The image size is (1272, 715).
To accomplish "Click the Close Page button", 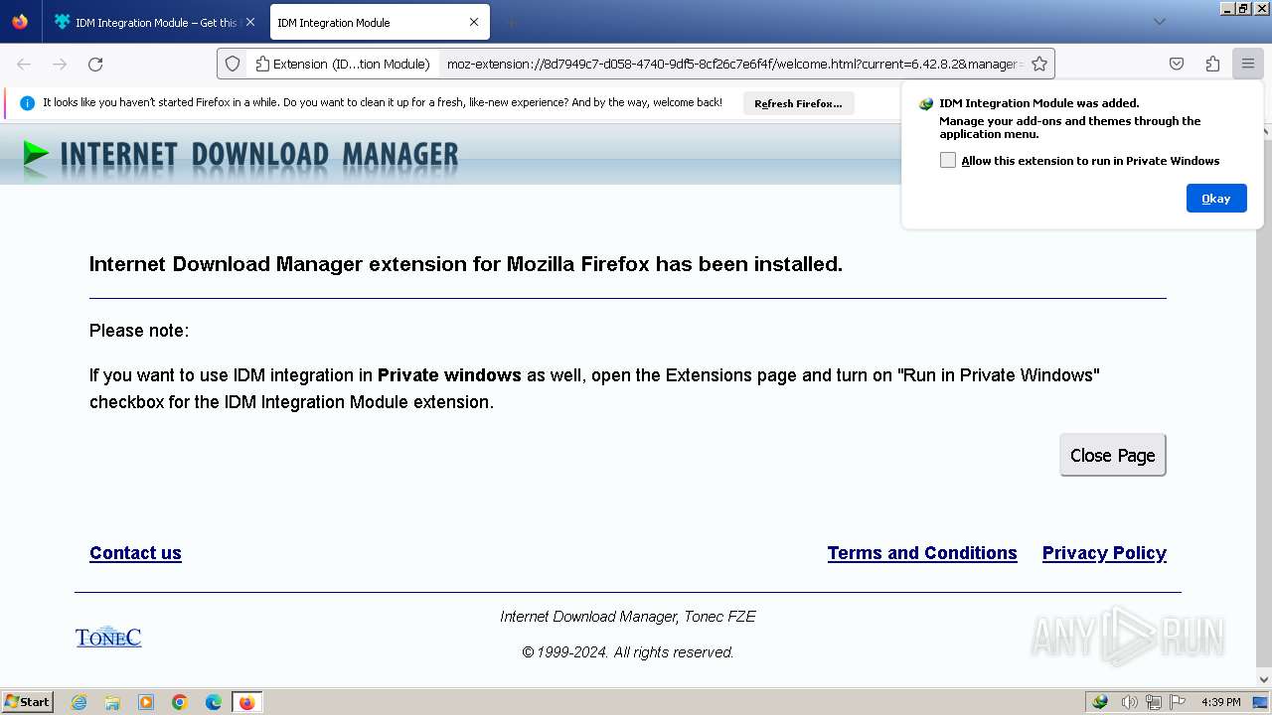I will point(1112,455).
